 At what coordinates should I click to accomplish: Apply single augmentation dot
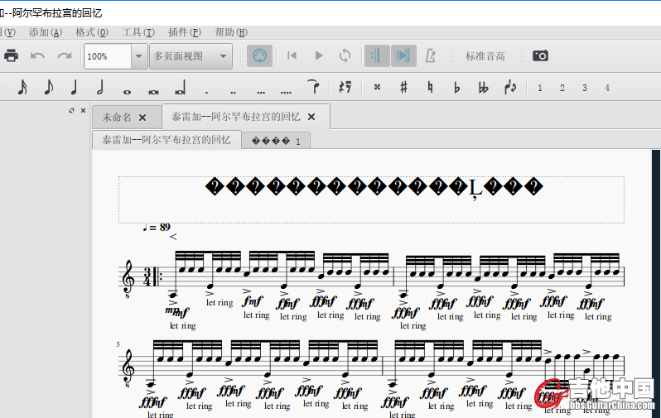coord(206,92)
